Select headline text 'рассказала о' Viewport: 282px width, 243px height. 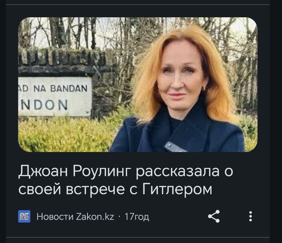[x=184, y=170]
